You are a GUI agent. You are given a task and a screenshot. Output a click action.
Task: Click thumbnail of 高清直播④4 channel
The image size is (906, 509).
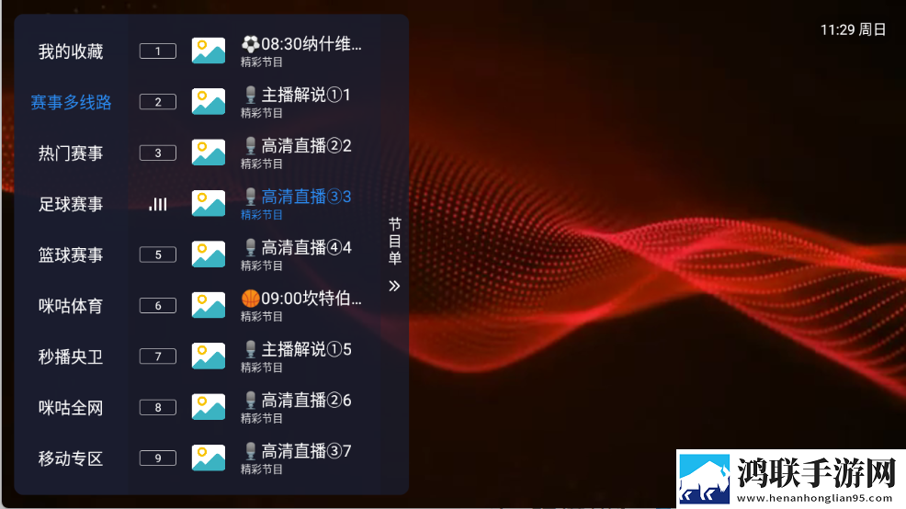tap(209, 254)
